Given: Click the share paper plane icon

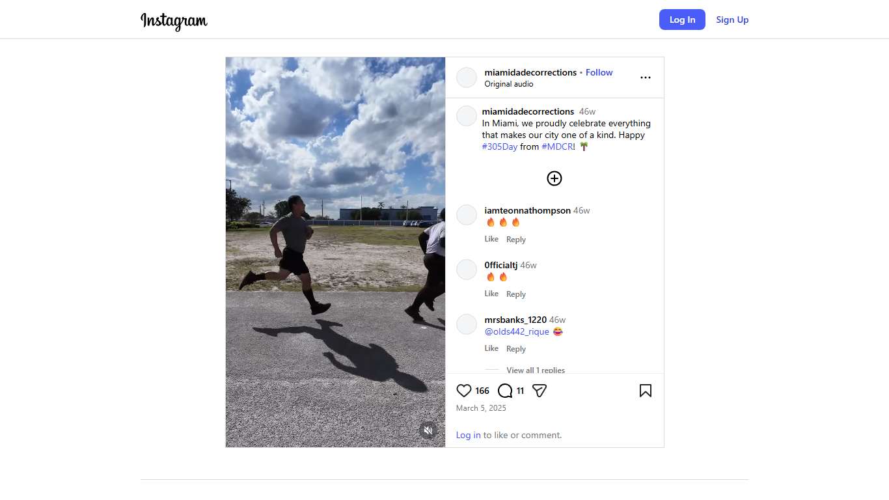Looking at the screenshot, I should tap(540, 391).
